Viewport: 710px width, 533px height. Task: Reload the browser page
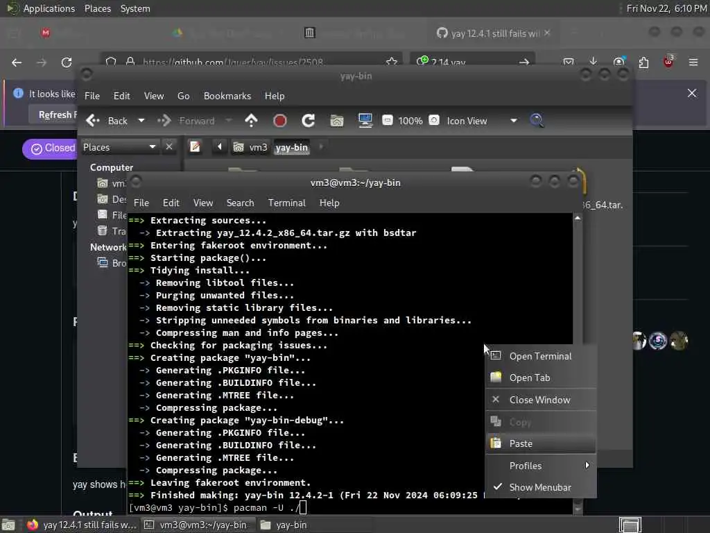67,62
